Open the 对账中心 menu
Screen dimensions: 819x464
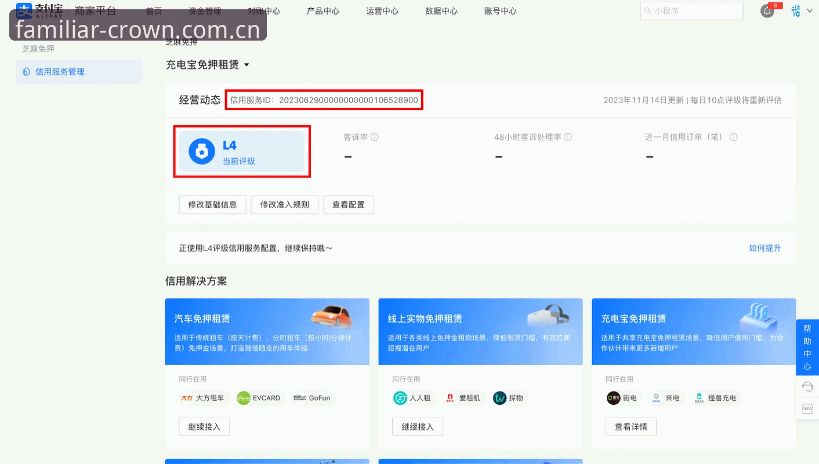pyautogui.click(x=264, y=11)
